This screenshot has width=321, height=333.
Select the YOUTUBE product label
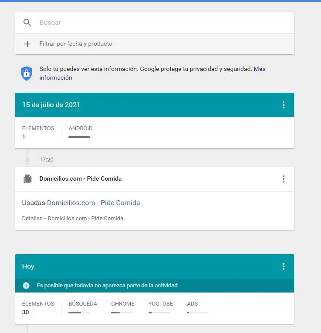tap(161, 304)
